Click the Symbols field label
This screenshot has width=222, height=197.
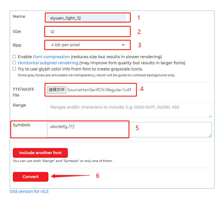point(21,125)
